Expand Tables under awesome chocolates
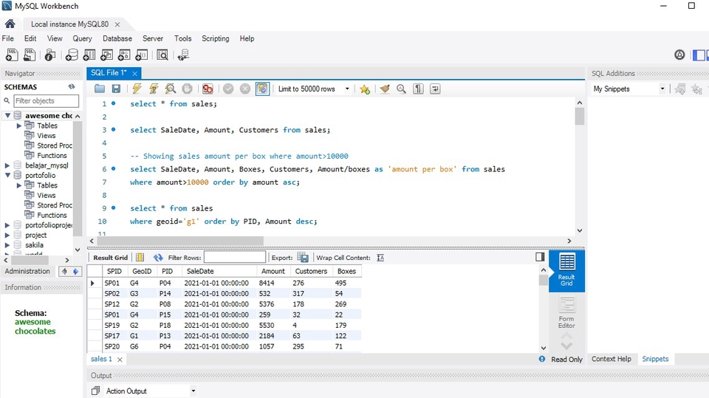The width and height of the screenshot is (709, 398). 19,126
